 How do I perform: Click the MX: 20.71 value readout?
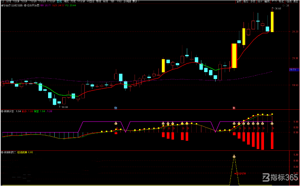46,6
